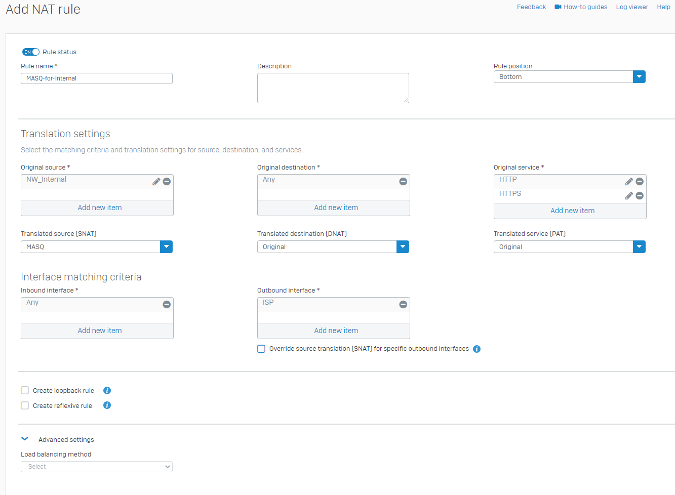Check Create loopback rule
The image size is (675, 495).
[x=25, y=390]
